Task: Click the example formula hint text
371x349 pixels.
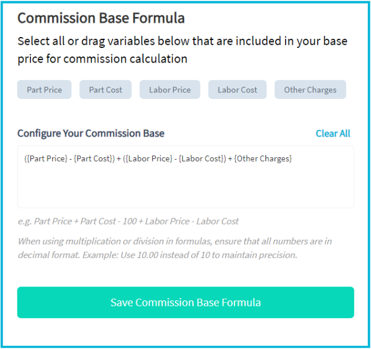Action: pos(128,222)
